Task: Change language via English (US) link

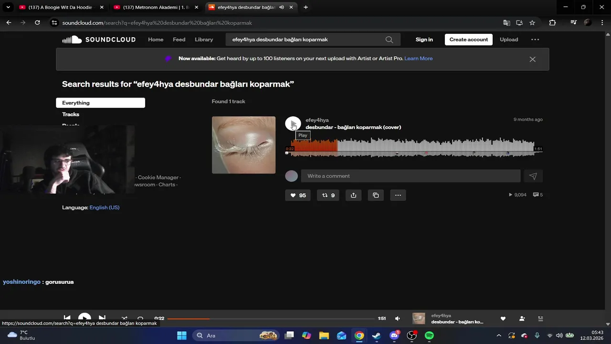Action: (105, 207)
